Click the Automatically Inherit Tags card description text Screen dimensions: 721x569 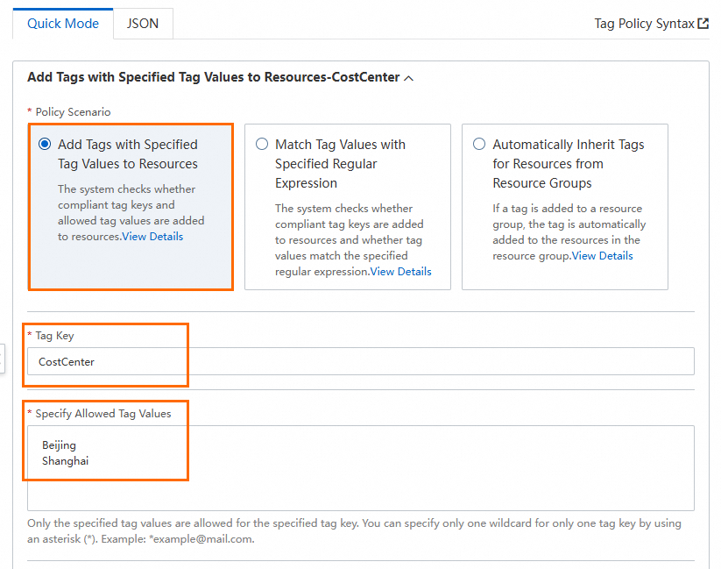tap(566, 224)
